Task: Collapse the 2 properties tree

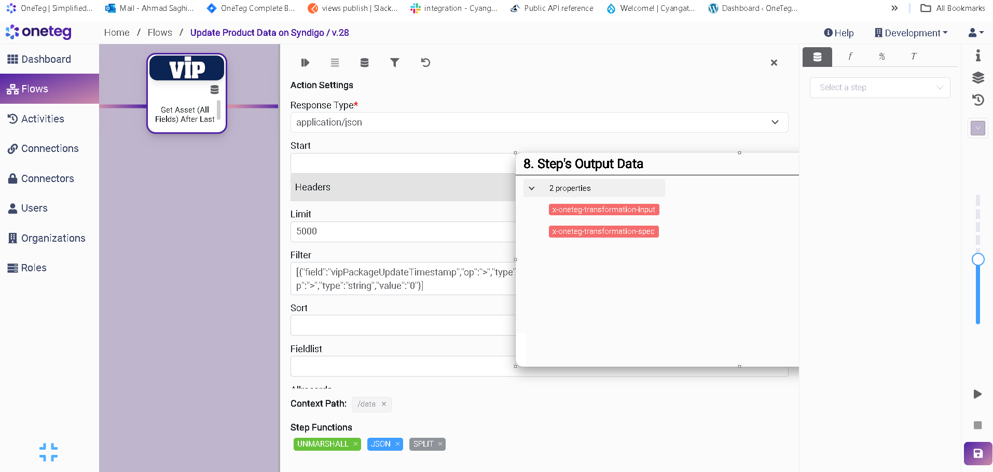Action: (532, 188)
